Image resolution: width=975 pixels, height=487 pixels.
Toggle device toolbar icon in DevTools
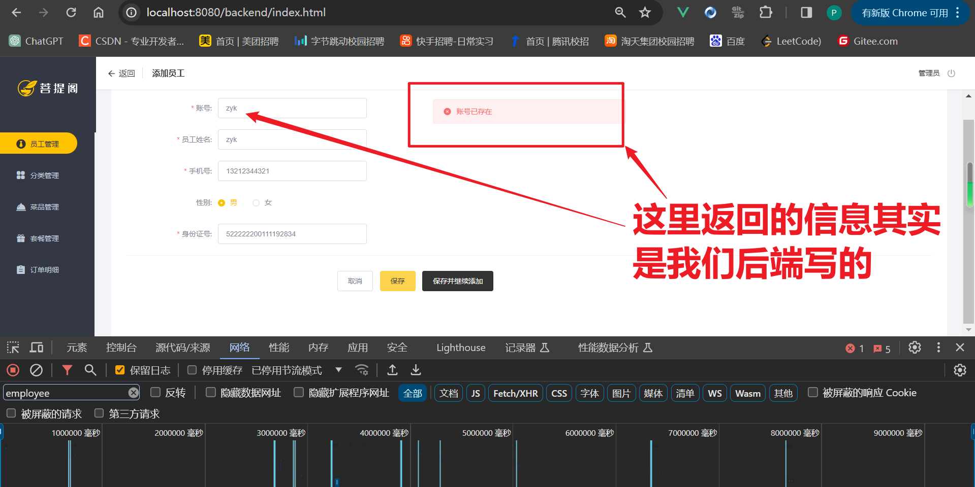pyautogui.click(x=37, y=347)
